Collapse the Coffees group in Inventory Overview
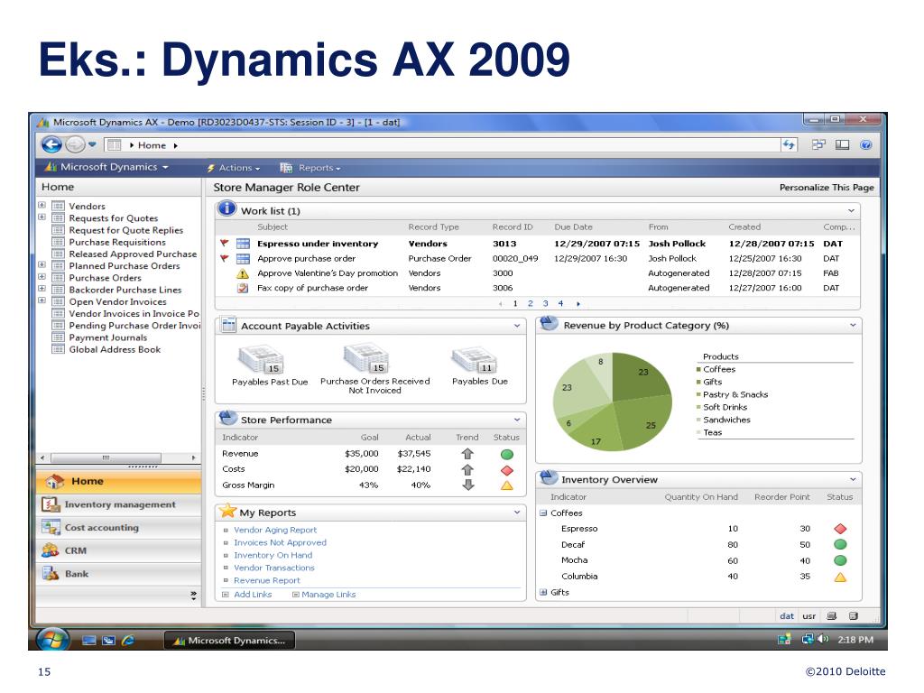Viewport: 924px width, 693px height. tap(542, 513)
